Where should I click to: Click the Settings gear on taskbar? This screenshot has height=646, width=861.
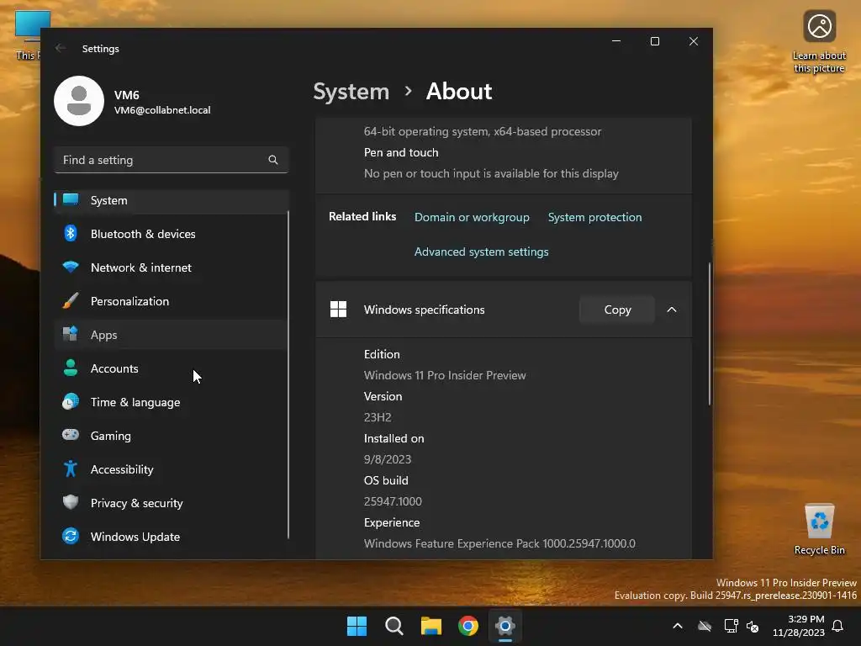(505, 626)
